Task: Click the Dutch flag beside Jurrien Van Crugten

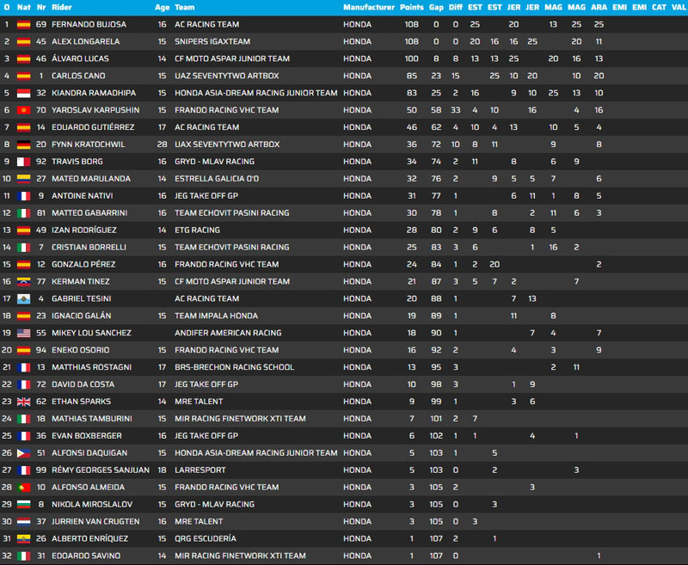Action: click(24, 521)
